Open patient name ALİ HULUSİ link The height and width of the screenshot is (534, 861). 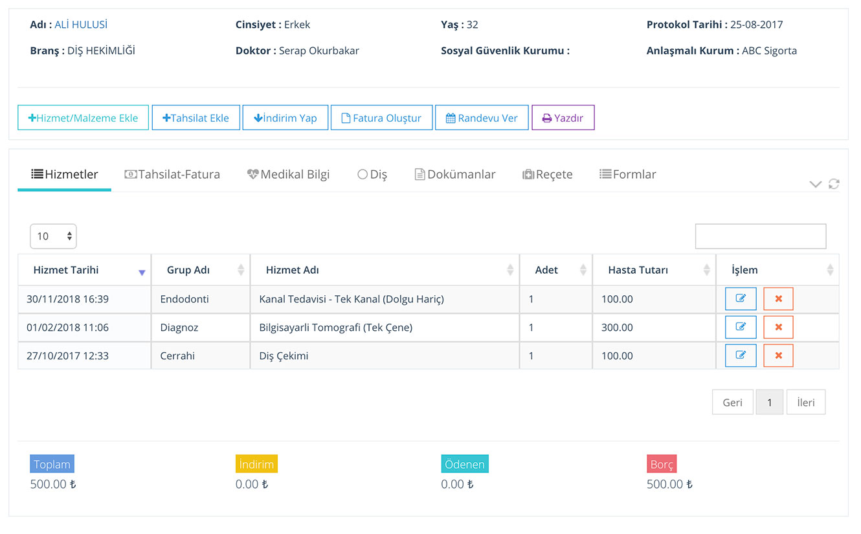[x=81, y=25]
